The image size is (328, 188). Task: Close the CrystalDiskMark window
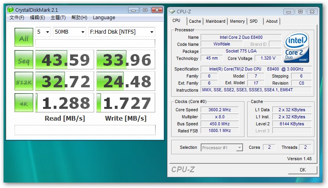pos(157,10)
